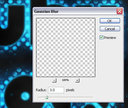Close the Gaussian Blur dialog with X
Viewport: 128px width, 108px height.
[119, 11]
